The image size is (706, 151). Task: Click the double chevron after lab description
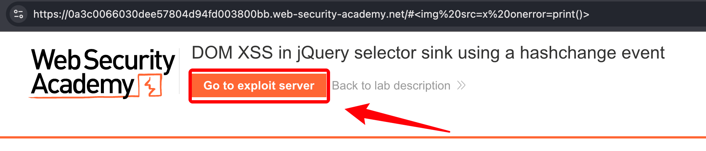pyautogui.click(x=461, y=85)
